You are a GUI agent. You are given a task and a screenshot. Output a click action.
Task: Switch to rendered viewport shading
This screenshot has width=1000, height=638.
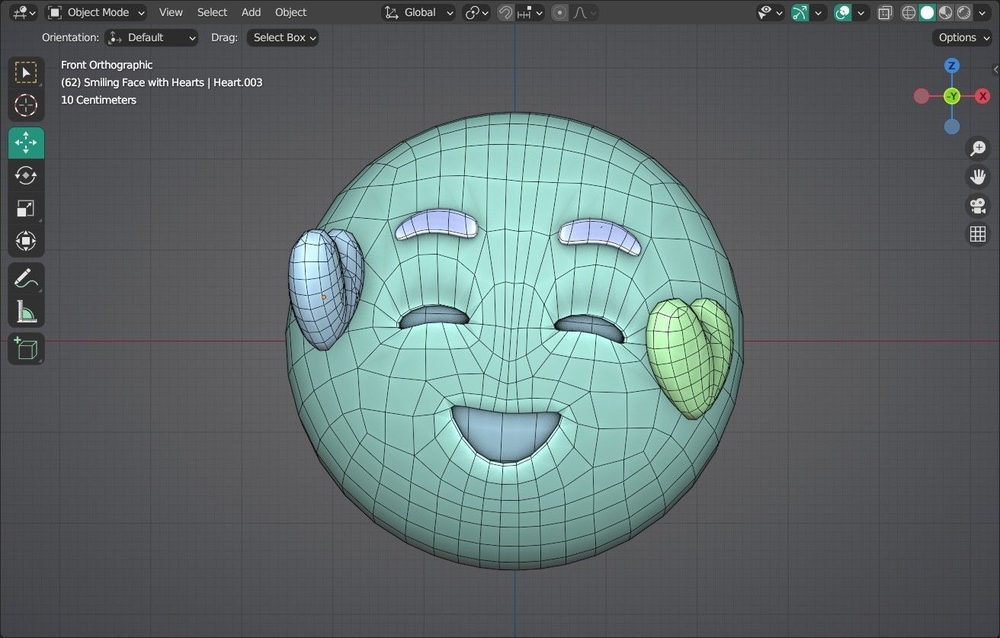tap(963, 12)
